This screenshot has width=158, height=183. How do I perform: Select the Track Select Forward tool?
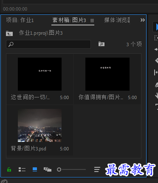click(156, 38)
